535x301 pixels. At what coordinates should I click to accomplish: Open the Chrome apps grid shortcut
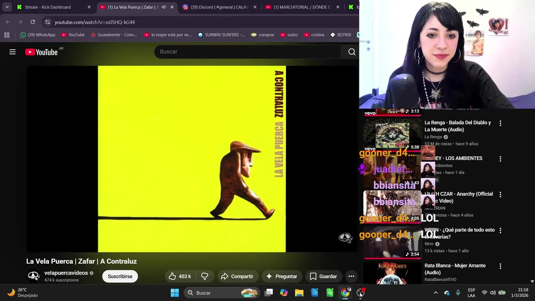point(7,35)
